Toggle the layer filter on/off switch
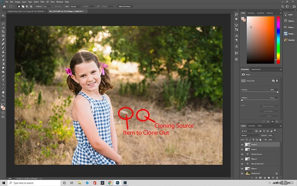Screen dimensions: 297x186 click(x=275, y=130)
